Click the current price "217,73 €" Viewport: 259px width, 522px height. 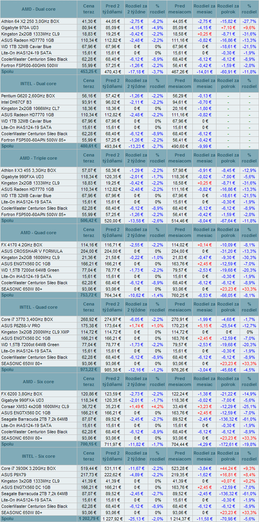point(89,475)
